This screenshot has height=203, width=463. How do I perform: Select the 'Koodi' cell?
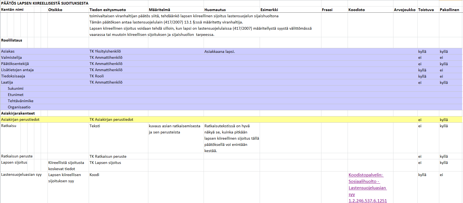click(94, 175)
